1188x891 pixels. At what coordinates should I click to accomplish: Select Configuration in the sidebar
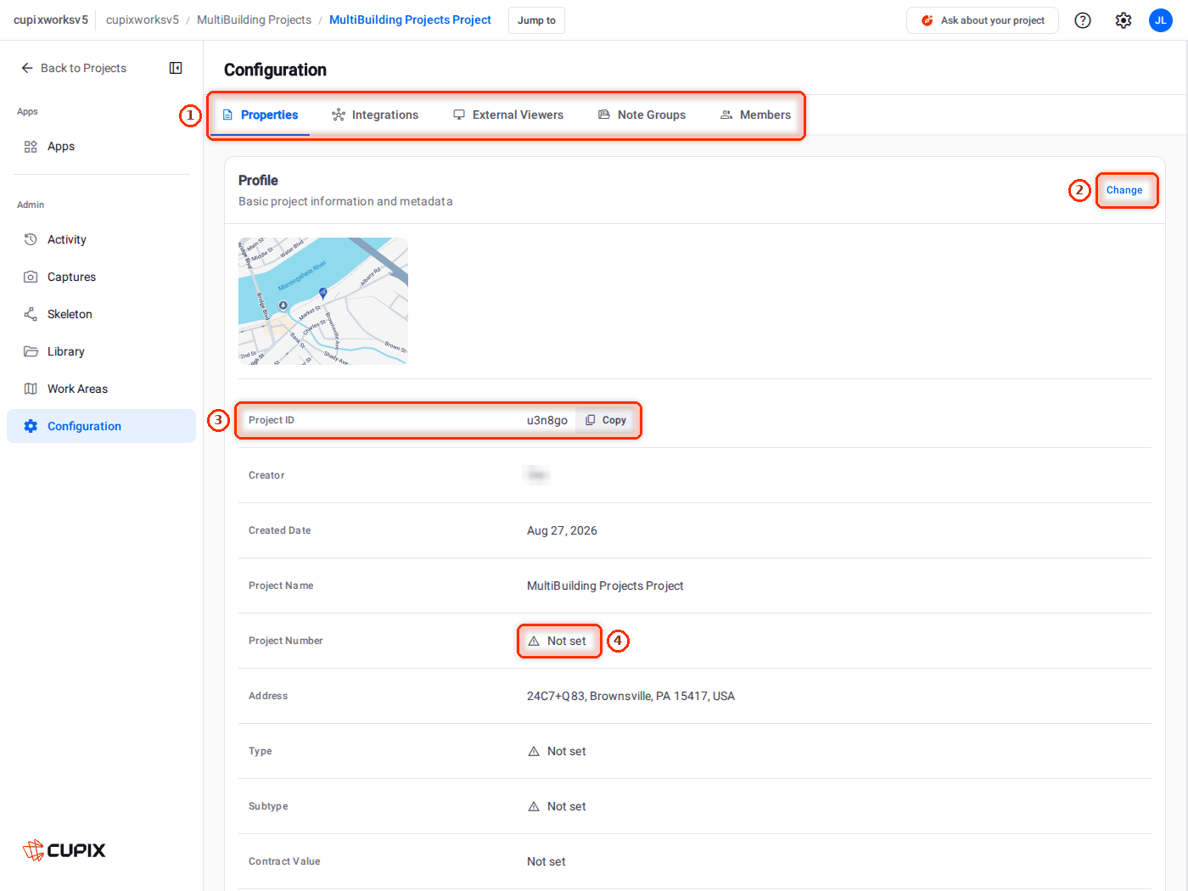coord(101,426)
